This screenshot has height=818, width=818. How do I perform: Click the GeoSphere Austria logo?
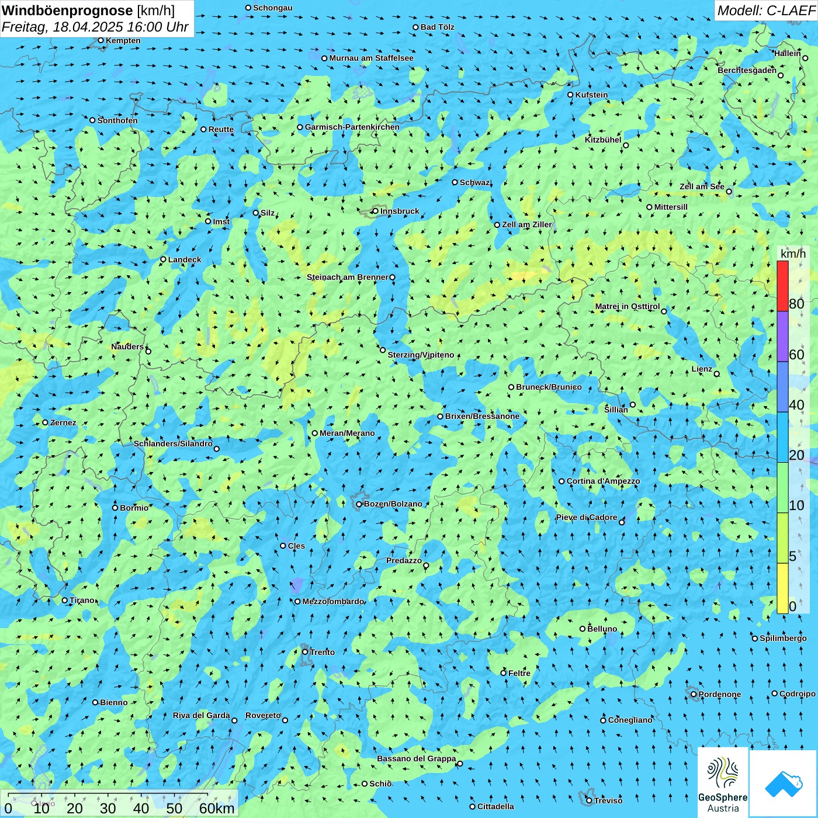(x=723, y=784)
